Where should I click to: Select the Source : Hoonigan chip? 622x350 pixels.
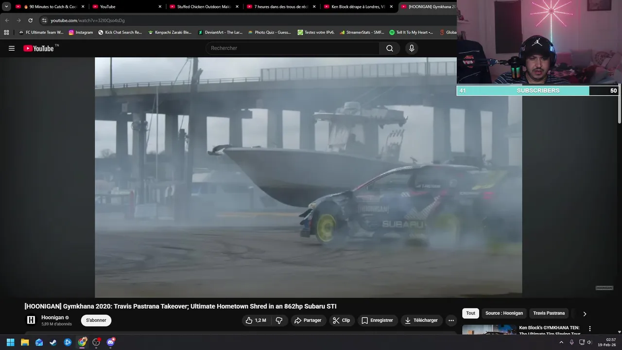pyautogui.click(x=504, y=314)
